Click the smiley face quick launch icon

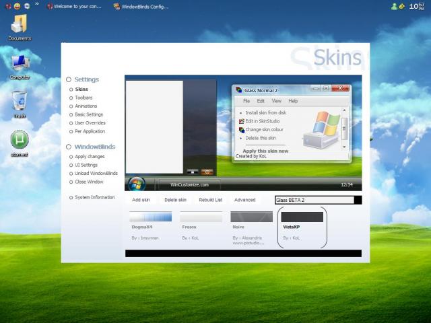coord(17,6)
